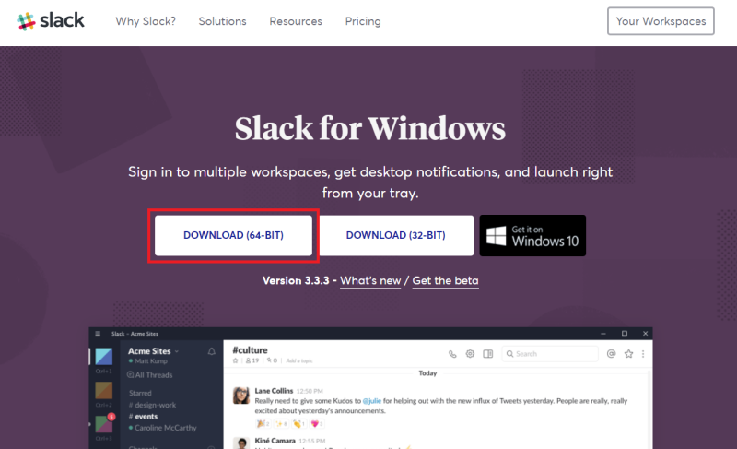Open the design-work channel
Screen dimensions: 737x449
pos(152,405)
